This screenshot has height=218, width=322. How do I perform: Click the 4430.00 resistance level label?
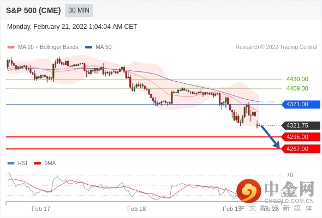coord(297,79)
